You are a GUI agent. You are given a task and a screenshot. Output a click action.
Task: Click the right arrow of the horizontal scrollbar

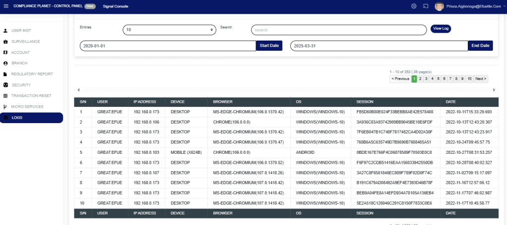494,90
